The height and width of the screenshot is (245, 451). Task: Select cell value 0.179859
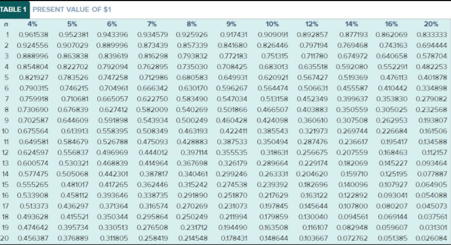pos(274,217)
